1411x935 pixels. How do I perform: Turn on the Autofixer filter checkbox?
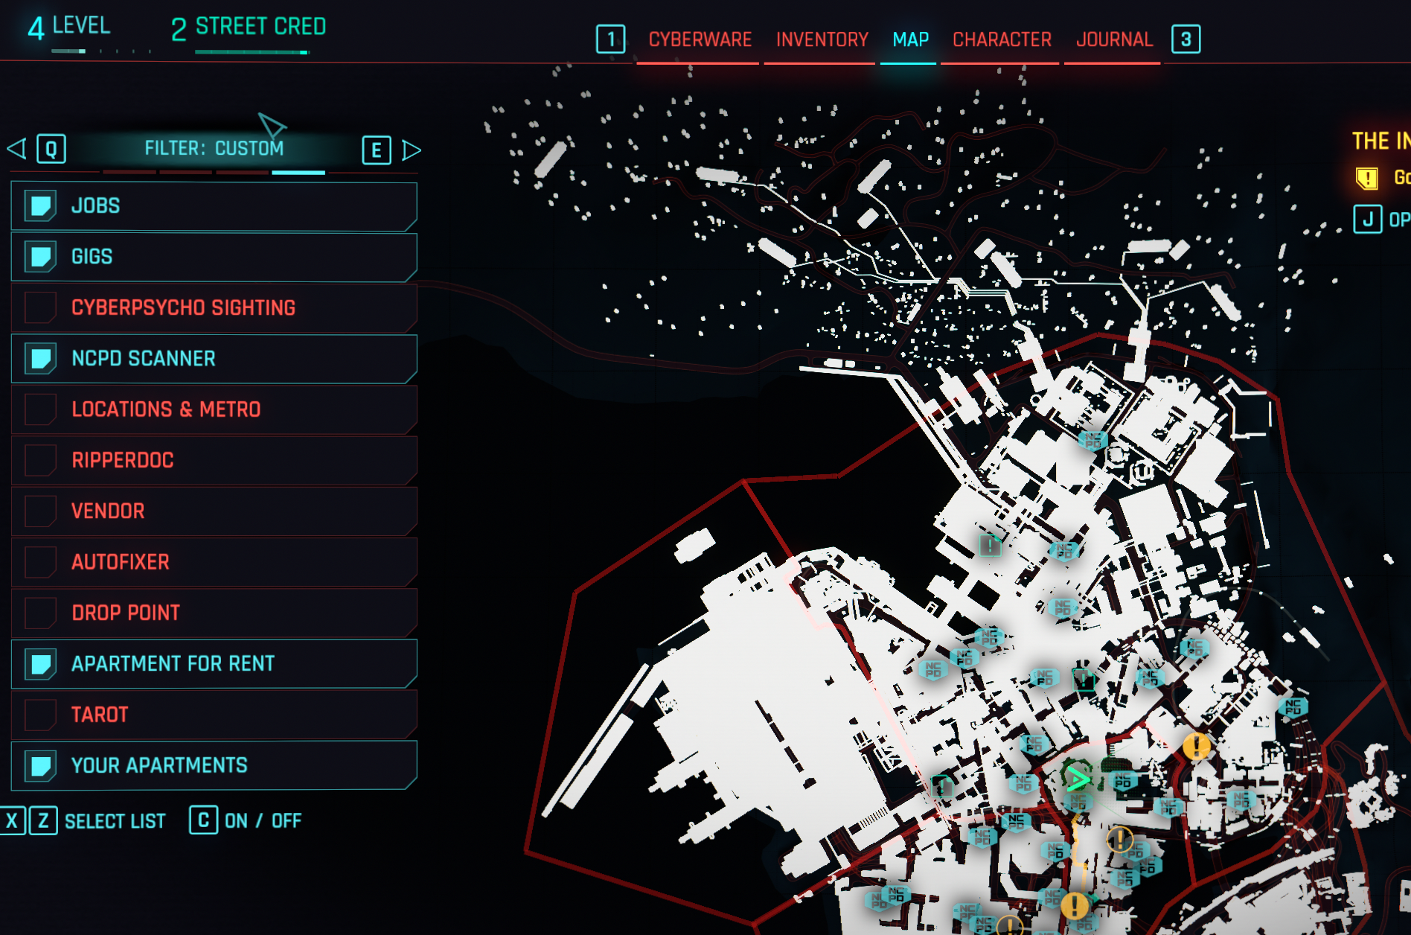[x=40, y=562]
